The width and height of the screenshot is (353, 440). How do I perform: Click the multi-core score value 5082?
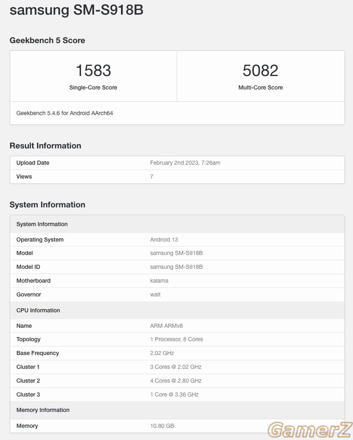(260, 70)
